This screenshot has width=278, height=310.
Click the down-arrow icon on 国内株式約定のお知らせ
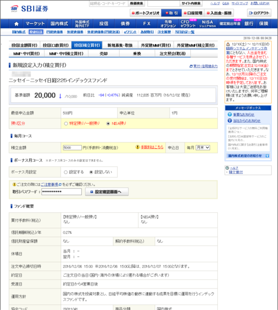pyautogui.click(x=267, y=156)
